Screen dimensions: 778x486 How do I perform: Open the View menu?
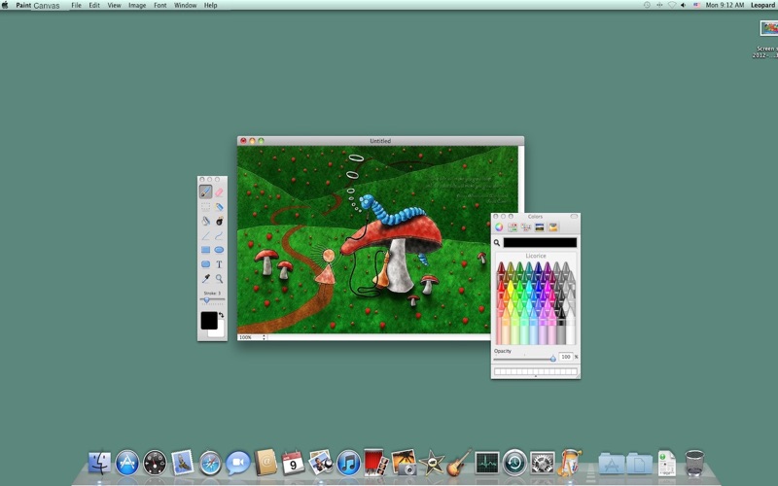pos(114,5)
